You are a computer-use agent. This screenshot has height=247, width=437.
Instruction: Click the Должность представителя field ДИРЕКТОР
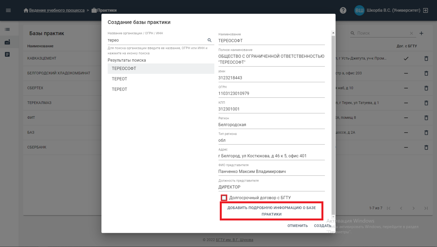(x=272, y=187)
